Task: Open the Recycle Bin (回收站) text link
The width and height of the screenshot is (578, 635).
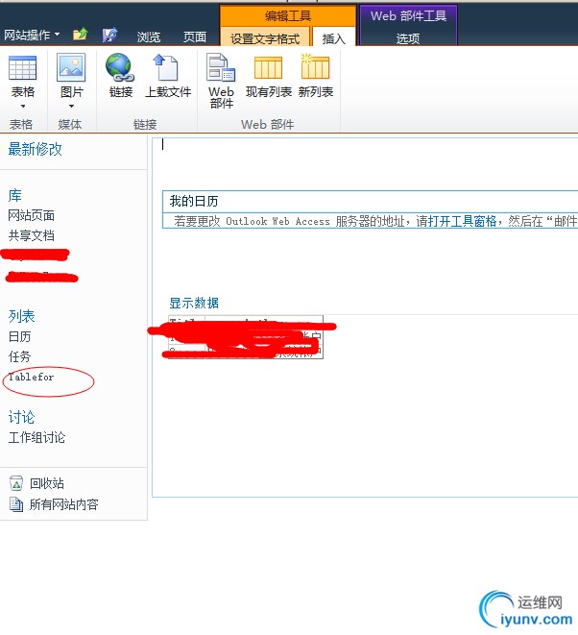Action: point(47,483)
